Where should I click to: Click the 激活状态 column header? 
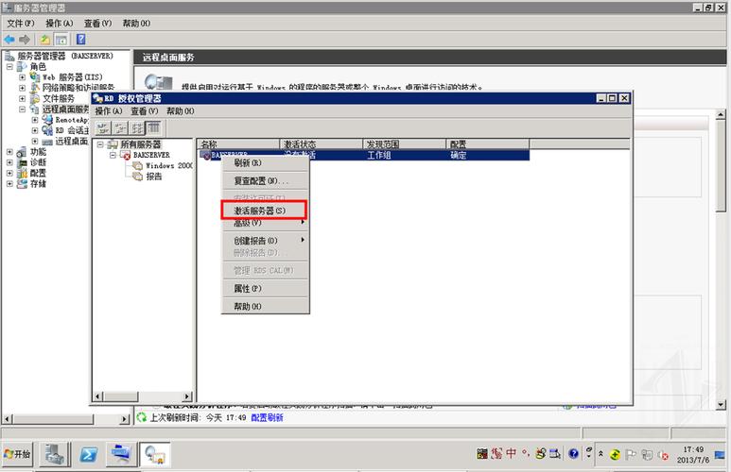click(x=321, y=144)
